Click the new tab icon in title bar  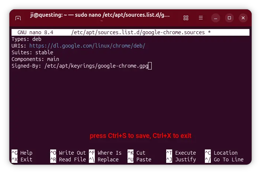coord(18,18)
